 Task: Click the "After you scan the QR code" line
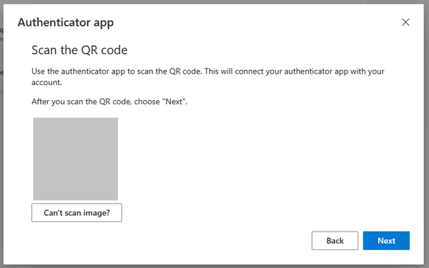[109, 101]
